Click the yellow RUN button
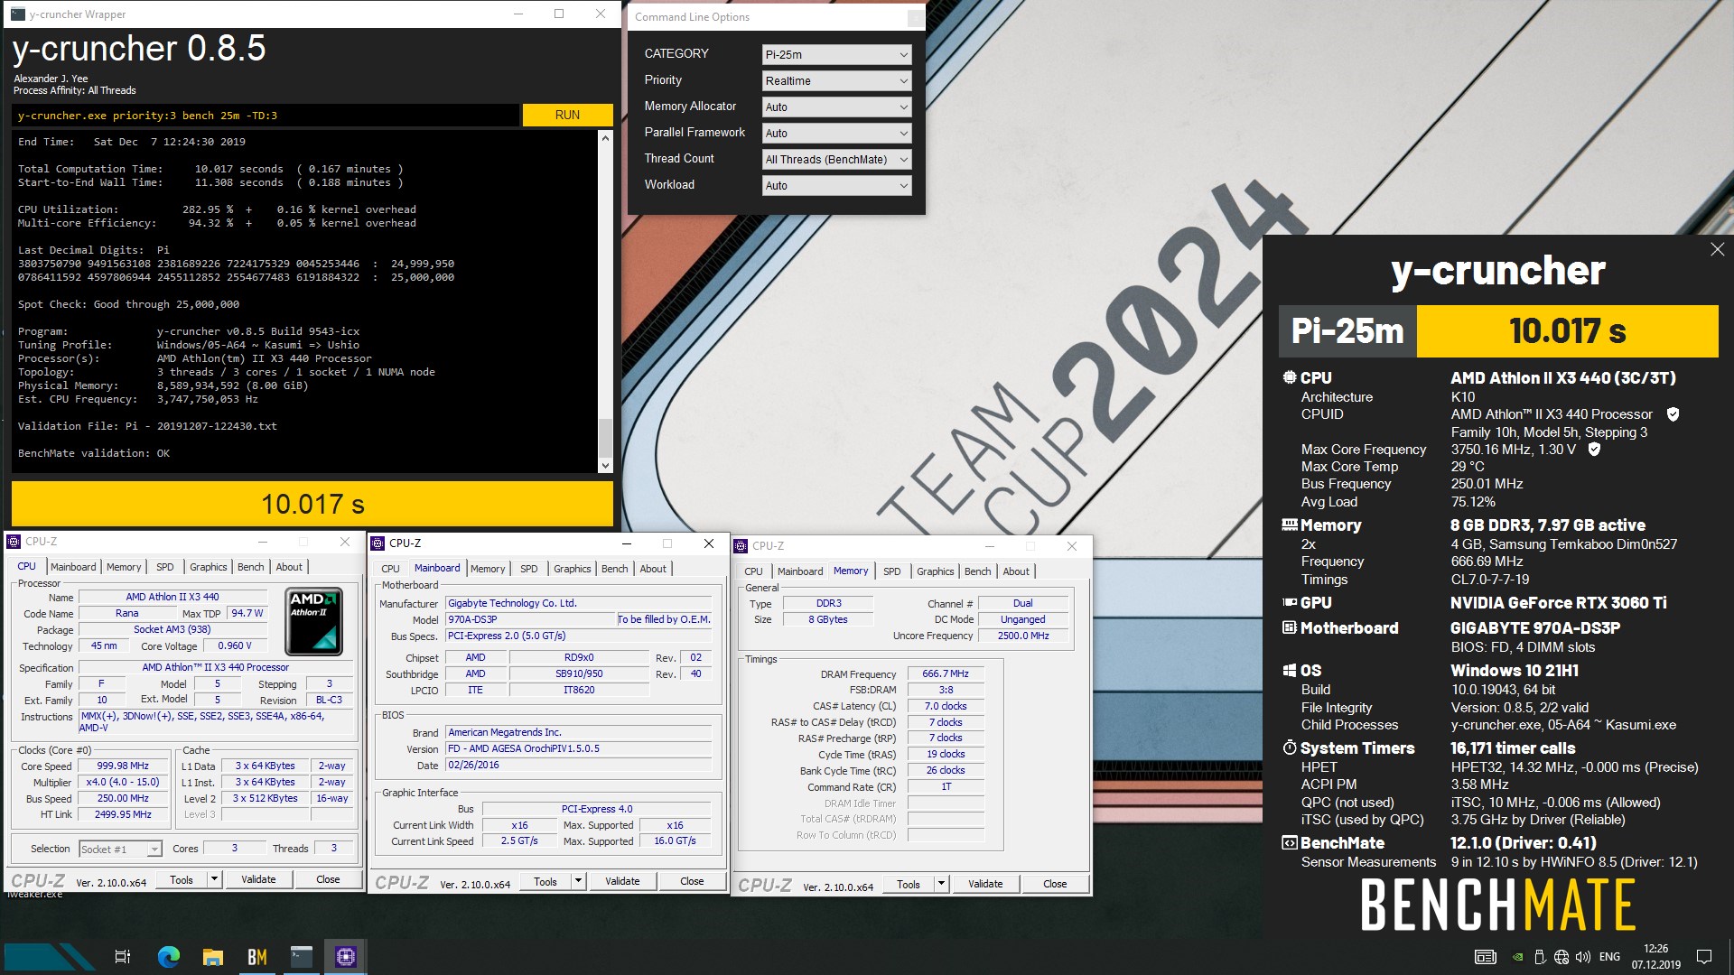The height and width of the screenshot is (975, 1734). pyautogui.click(x=567, y=115)
